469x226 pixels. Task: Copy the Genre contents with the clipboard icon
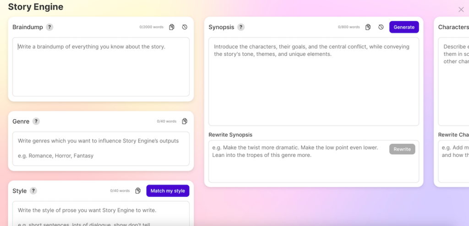click(x=185, y=121)
